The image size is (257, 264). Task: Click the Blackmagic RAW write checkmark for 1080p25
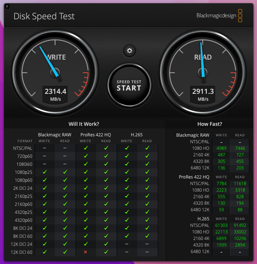point(45,172)
